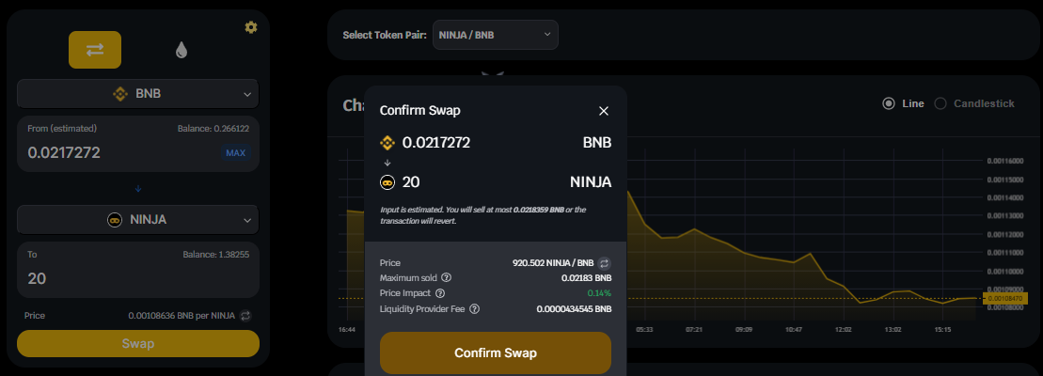Click the NINJA logo in Confirm Swap dialog
This screenshot has width=1043, height=376.
387,182
